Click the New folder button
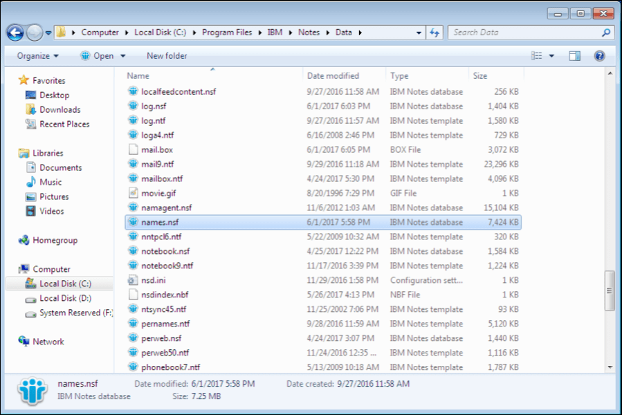This screenshot has width=622, height=415. [x=165, y=55]
